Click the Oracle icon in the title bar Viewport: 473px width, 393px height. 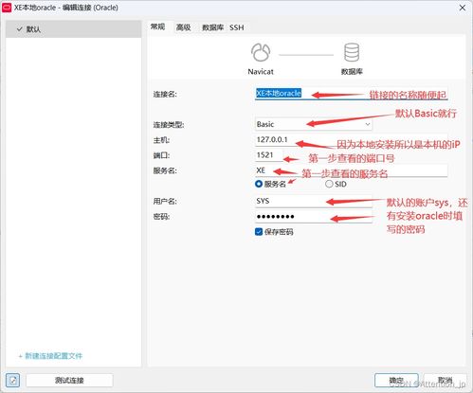coord(7,8)
